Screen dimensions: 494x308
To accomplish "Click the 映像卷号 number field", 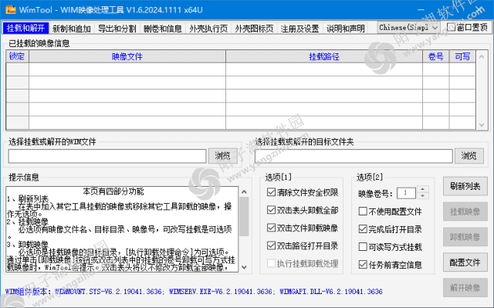I will click(x=406, y=193).
